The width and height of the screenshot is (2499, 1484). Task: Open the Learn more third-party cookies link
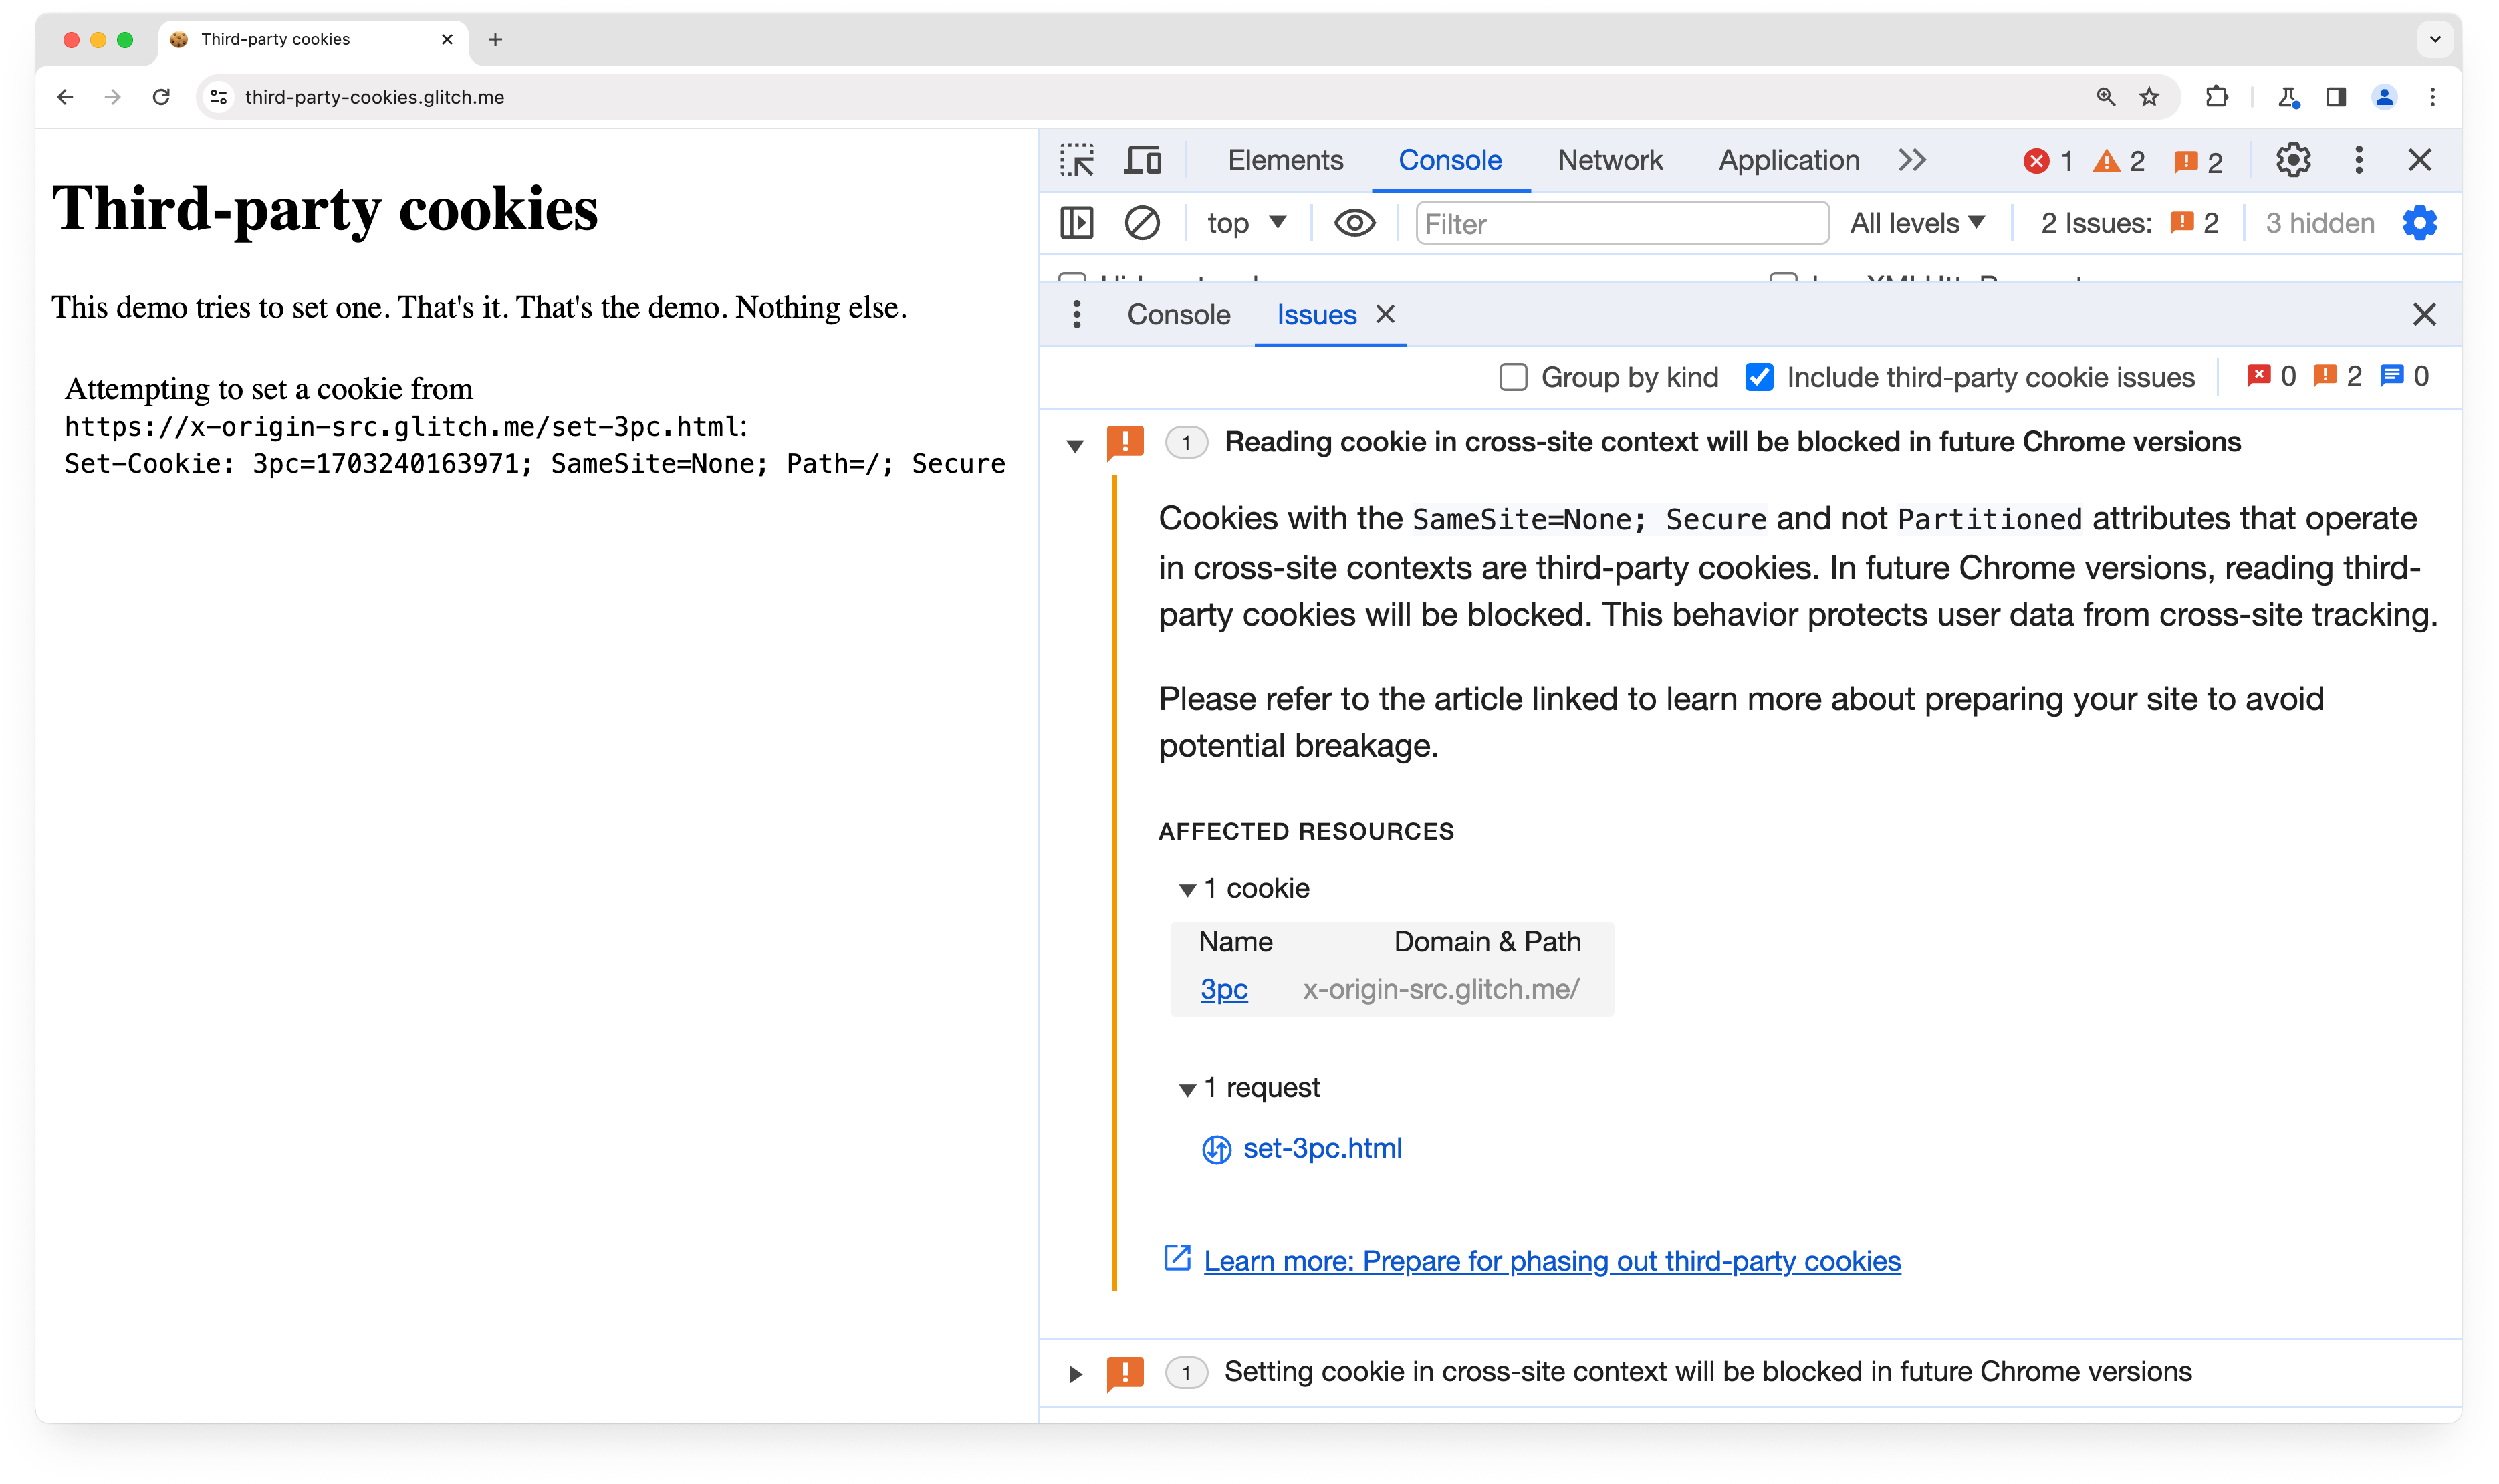[1552, 1261]
